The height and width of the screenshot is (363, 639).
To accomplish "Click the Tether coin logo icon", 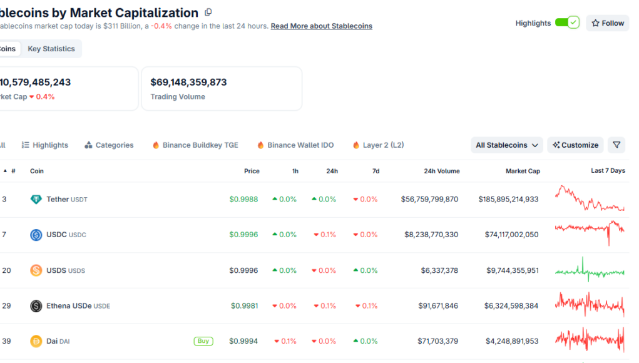I will click(x=36, y=200).
